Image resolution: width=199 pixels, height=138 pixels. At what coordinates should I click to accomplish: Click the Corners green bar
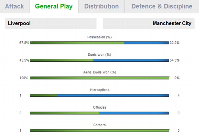click(x=99, y=131)
